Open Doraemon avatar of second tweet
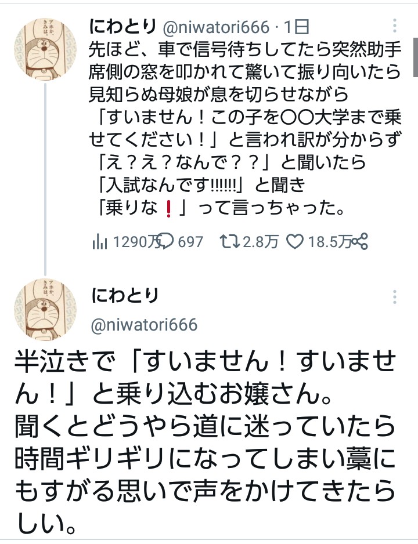 point(45,309)
